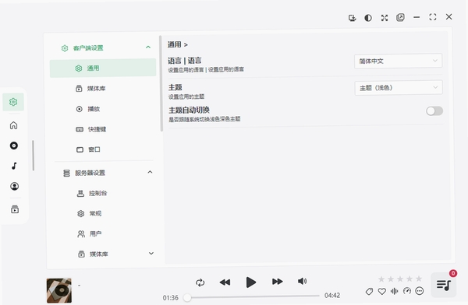Select 控制台 under server settings
468x305 pixels.
(x=105, y=193)
